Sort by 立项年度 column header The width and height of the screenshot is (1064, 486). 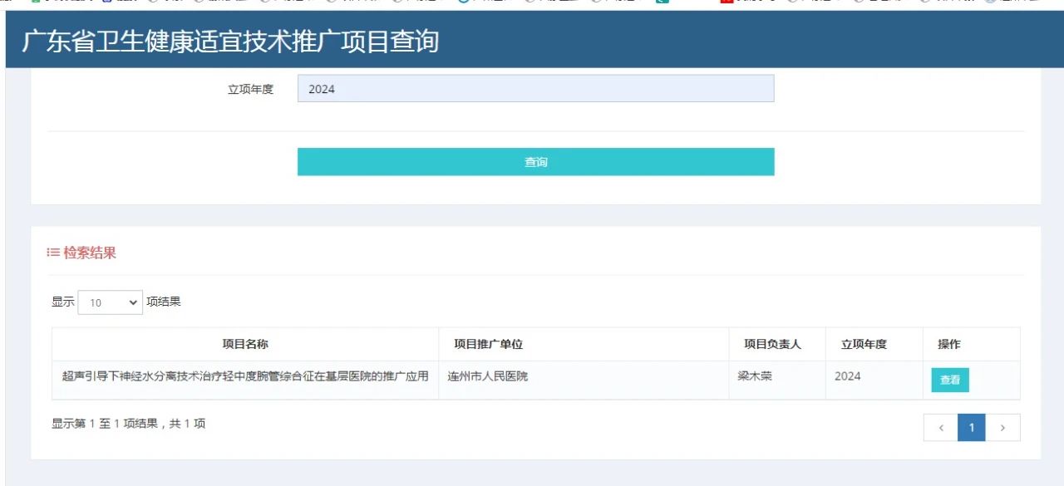pos(864,344)
